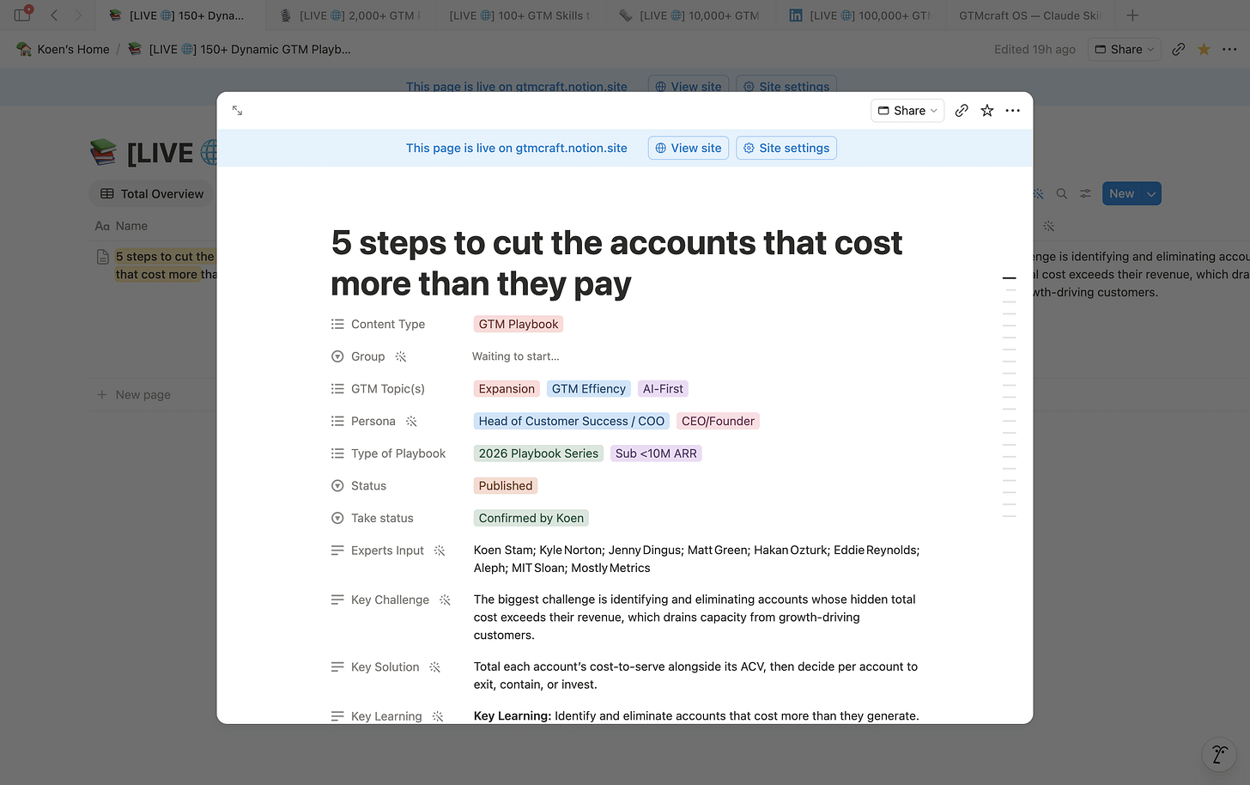This screenshot has height=785, width=1250.
Task: Open the round help button at bottom right
Action: pos(1219,755)
